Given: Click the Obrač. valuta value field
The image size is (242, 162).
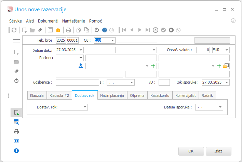Looking at the screenshot, I should [x=203, y=50].
